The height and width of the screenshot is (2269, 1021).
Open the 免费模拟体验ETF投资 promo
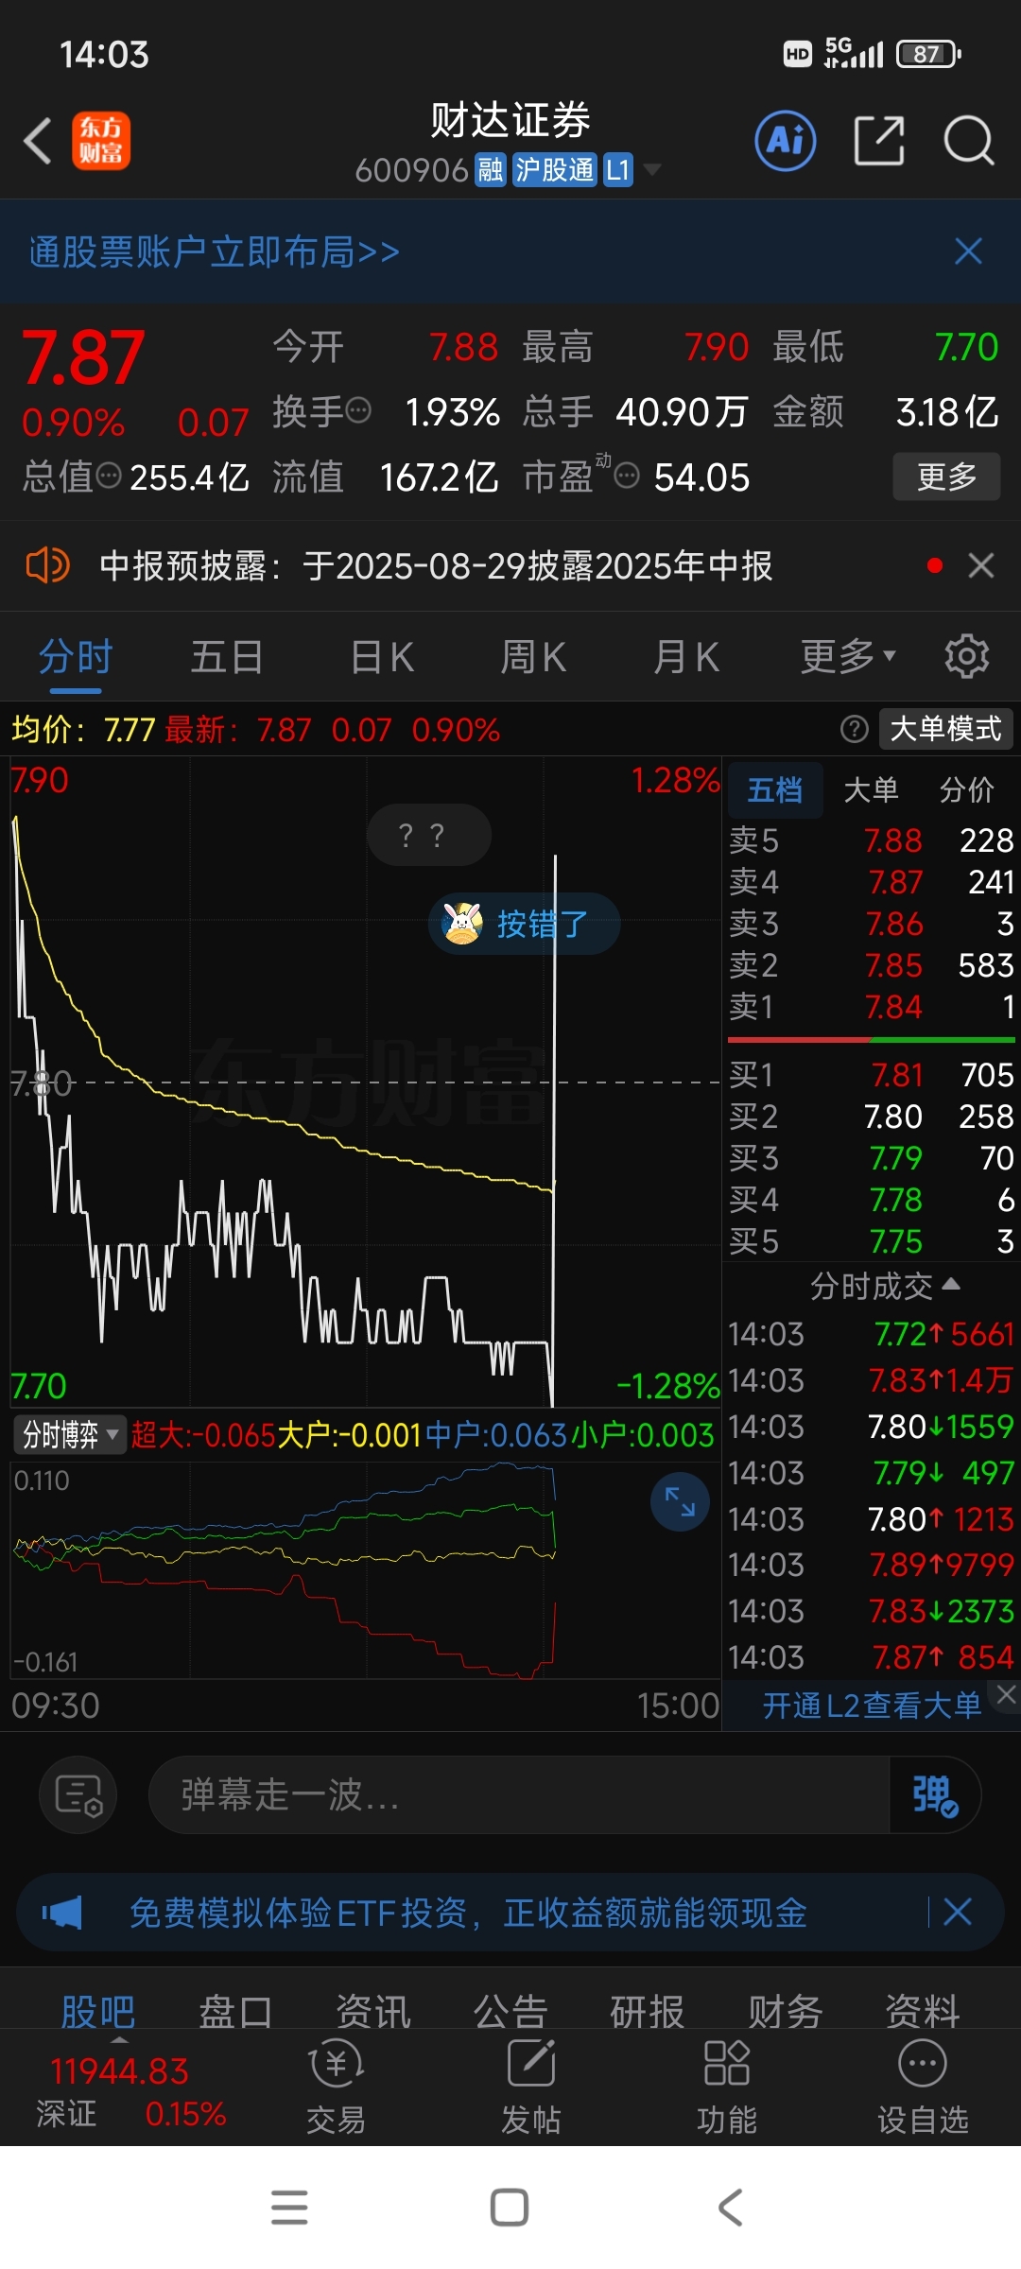click(x=468, y=1913)
